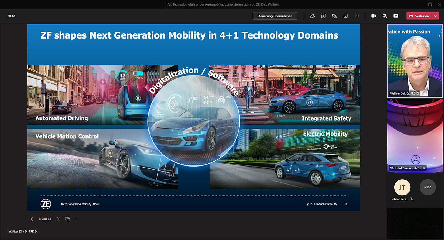The width and height of the screenshot is (444, 240).
Task: Click the JT avatar of Johann
Action: click(x=402, y=187)
